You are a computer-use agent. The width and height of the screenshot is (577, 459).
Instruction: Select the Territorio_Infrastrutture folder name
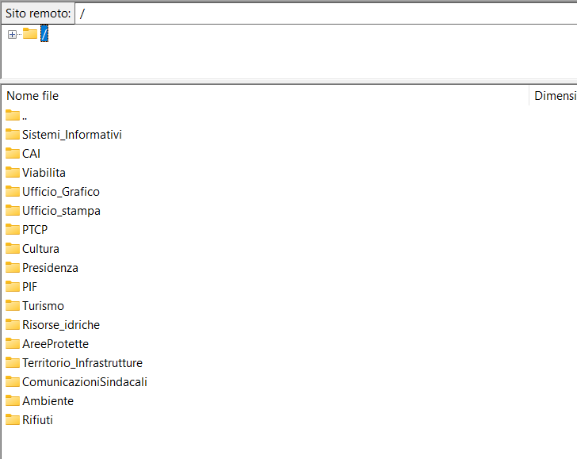(x=82, y=362)
